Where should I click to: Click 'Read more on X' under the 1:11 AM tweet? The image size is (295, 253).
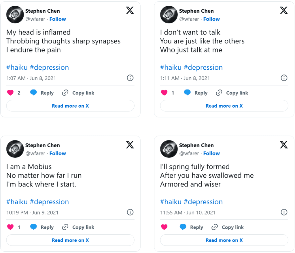[224, 106]
